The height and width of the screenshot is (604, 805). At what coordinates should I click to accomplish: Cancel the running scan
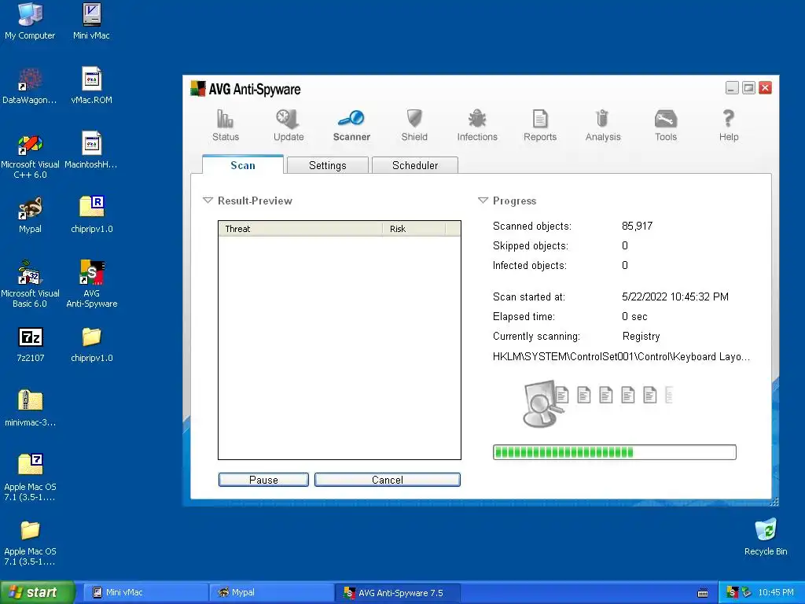387,480
